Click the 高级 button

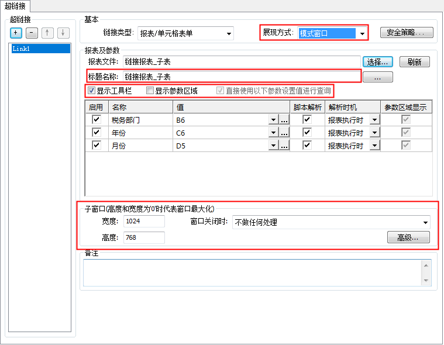click(408, 237)
